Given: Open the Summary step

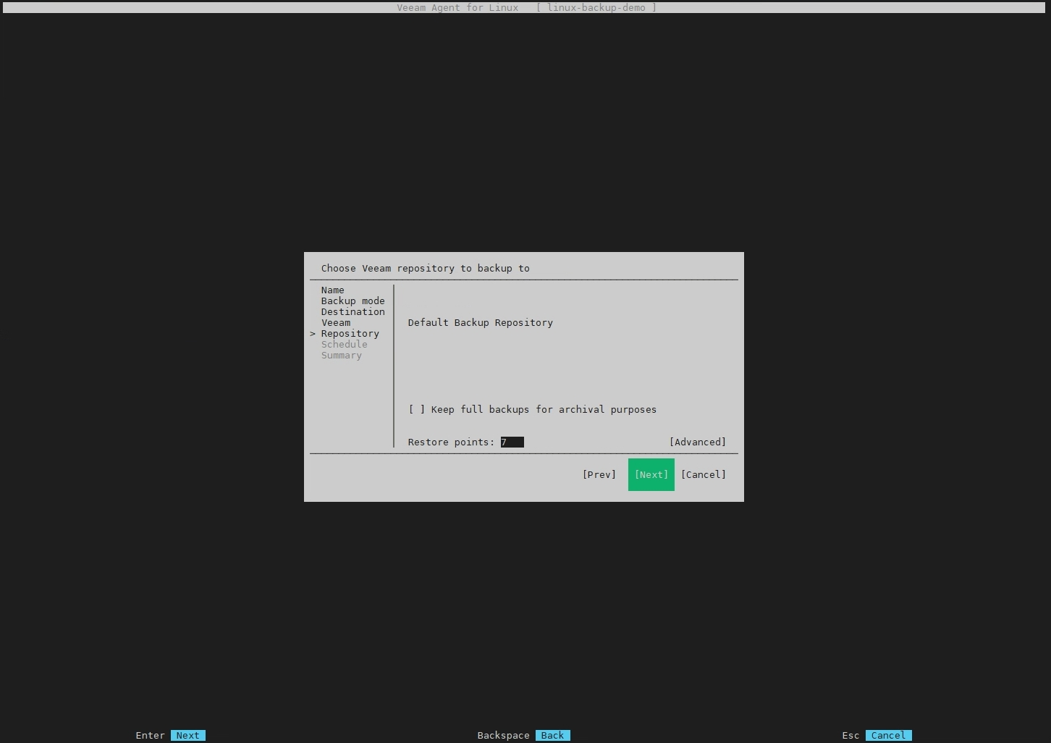Looking at the screenshot, I should pos(341,356).
